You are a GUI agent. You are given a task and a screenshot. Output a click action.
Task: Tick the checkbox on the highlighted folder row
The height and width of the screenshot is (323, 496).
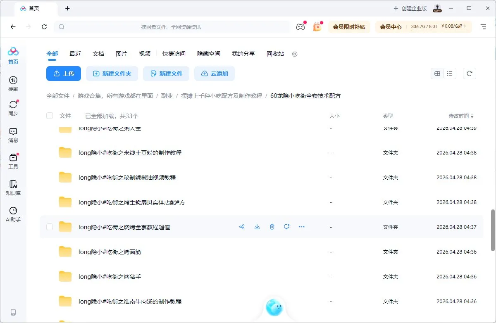point(49,226)
